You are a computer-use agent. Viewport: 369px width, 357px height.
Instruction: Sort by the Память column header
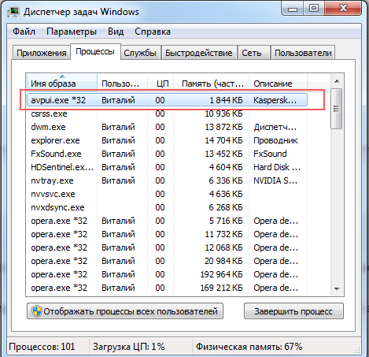212,84
